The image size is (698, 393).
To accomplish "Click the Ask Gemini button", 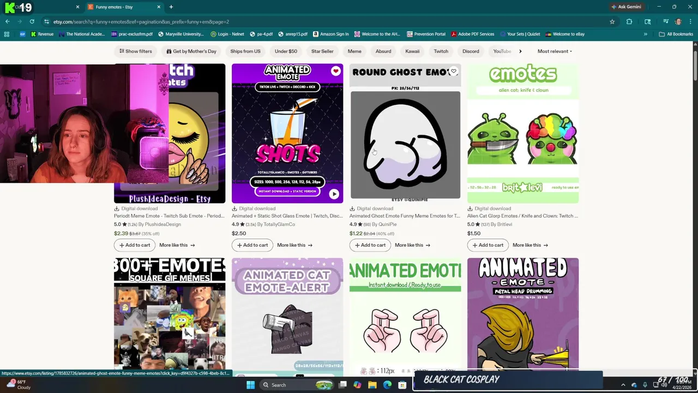I will (x=626, y=7).
